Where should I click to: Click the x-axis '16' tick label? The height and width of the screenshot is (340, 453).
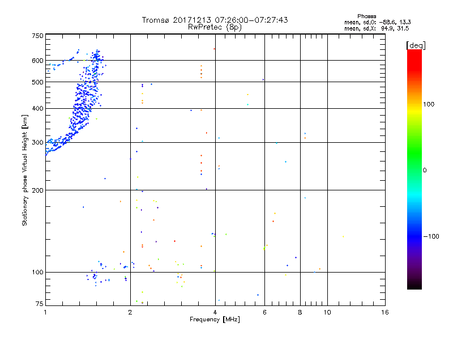[x=385, y=312]
